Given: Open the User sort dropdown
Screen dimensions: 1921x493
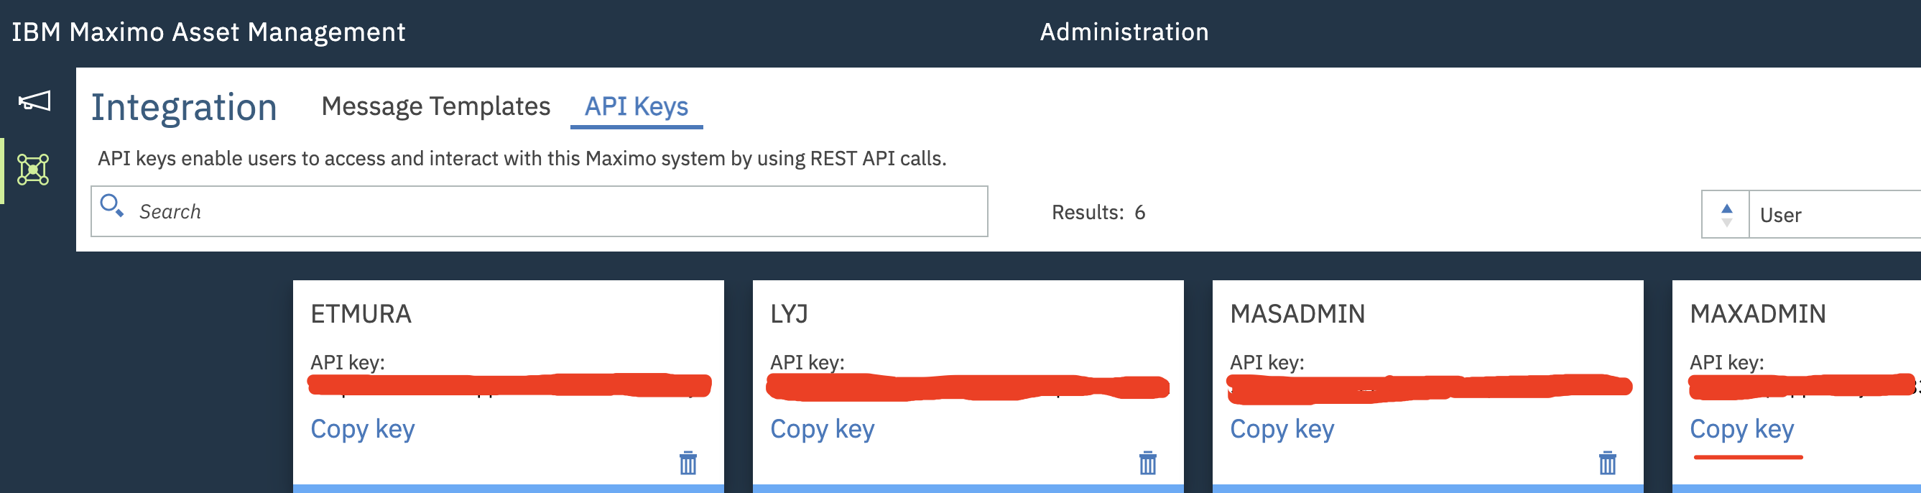Looking at the screenshot, I should coord(1836,215).
